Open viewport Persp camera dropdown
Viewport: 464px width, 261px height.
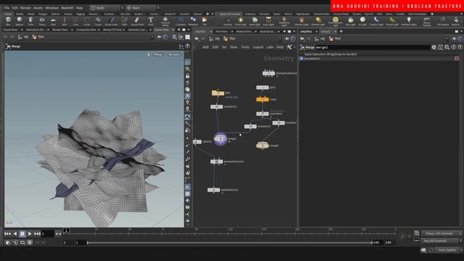pyautogui.click(x=158, y=54)
